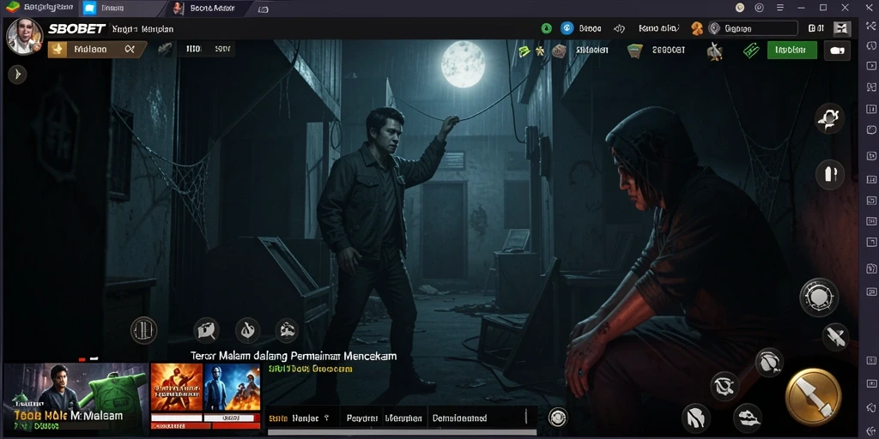
Task: Click the BlueStacks logo in the title bar
Action: [x=12, y=7]
